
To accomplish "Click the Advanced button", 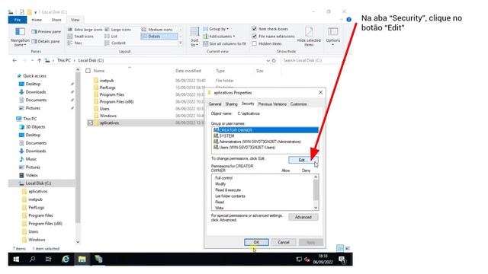I will click(x=303, y=217).
